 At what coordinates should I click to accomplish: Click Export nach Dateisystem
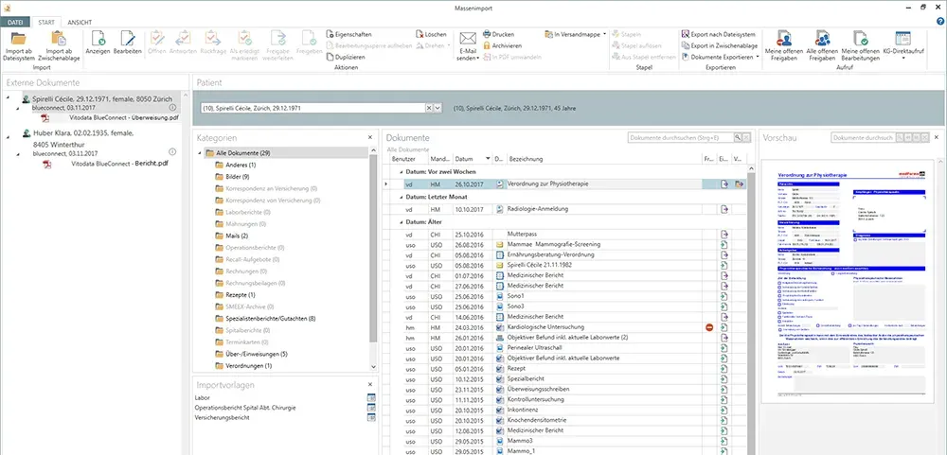[718, 34]
